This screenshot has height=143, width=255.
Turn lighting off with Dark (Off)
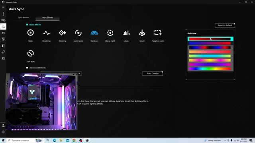(x=30, y=54)
